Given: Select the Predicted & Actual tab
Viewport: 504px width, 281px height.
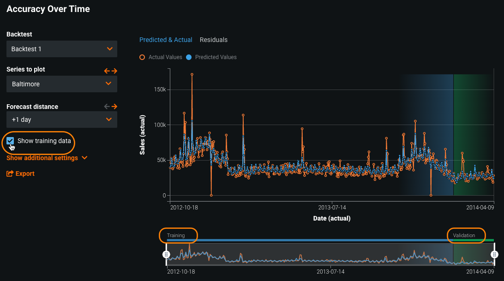Looking at the screenshot, I should [x=166, y=40].
